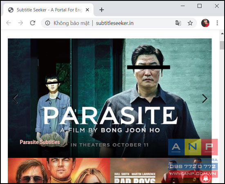
Task: Go forward to the next page
Action: pos(20,23)
